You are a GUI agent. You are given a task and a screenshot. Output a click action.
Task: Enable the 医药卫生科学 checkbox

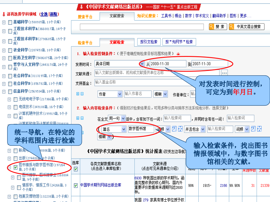coord(10,58)
